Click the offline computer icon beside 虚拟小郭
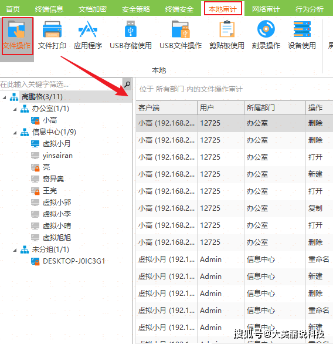 (35, 203)
